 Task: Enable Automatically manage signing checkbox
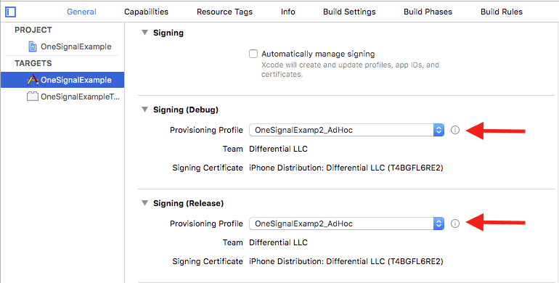[253, 54]
